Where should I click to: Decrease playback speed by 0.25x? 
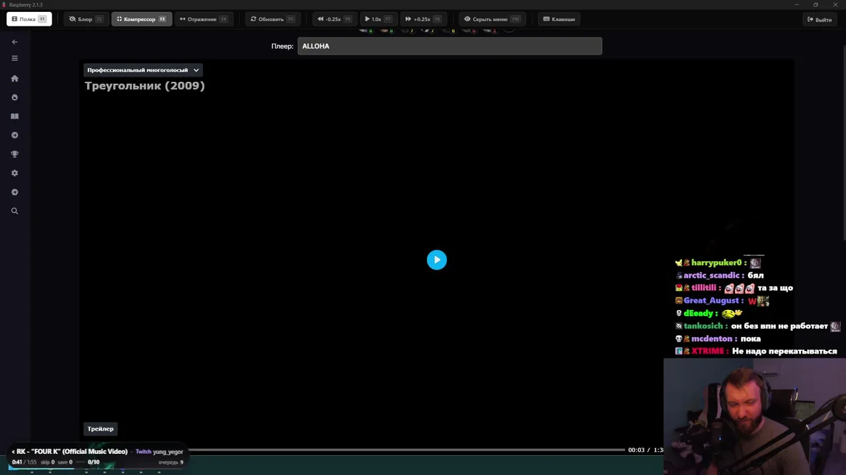334,19
